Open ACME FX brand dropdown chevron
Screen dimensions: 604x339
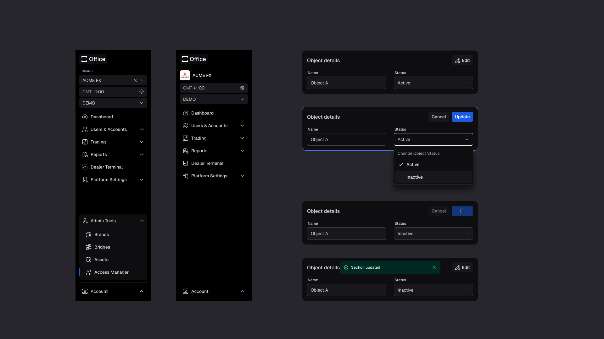coord(142,80)
